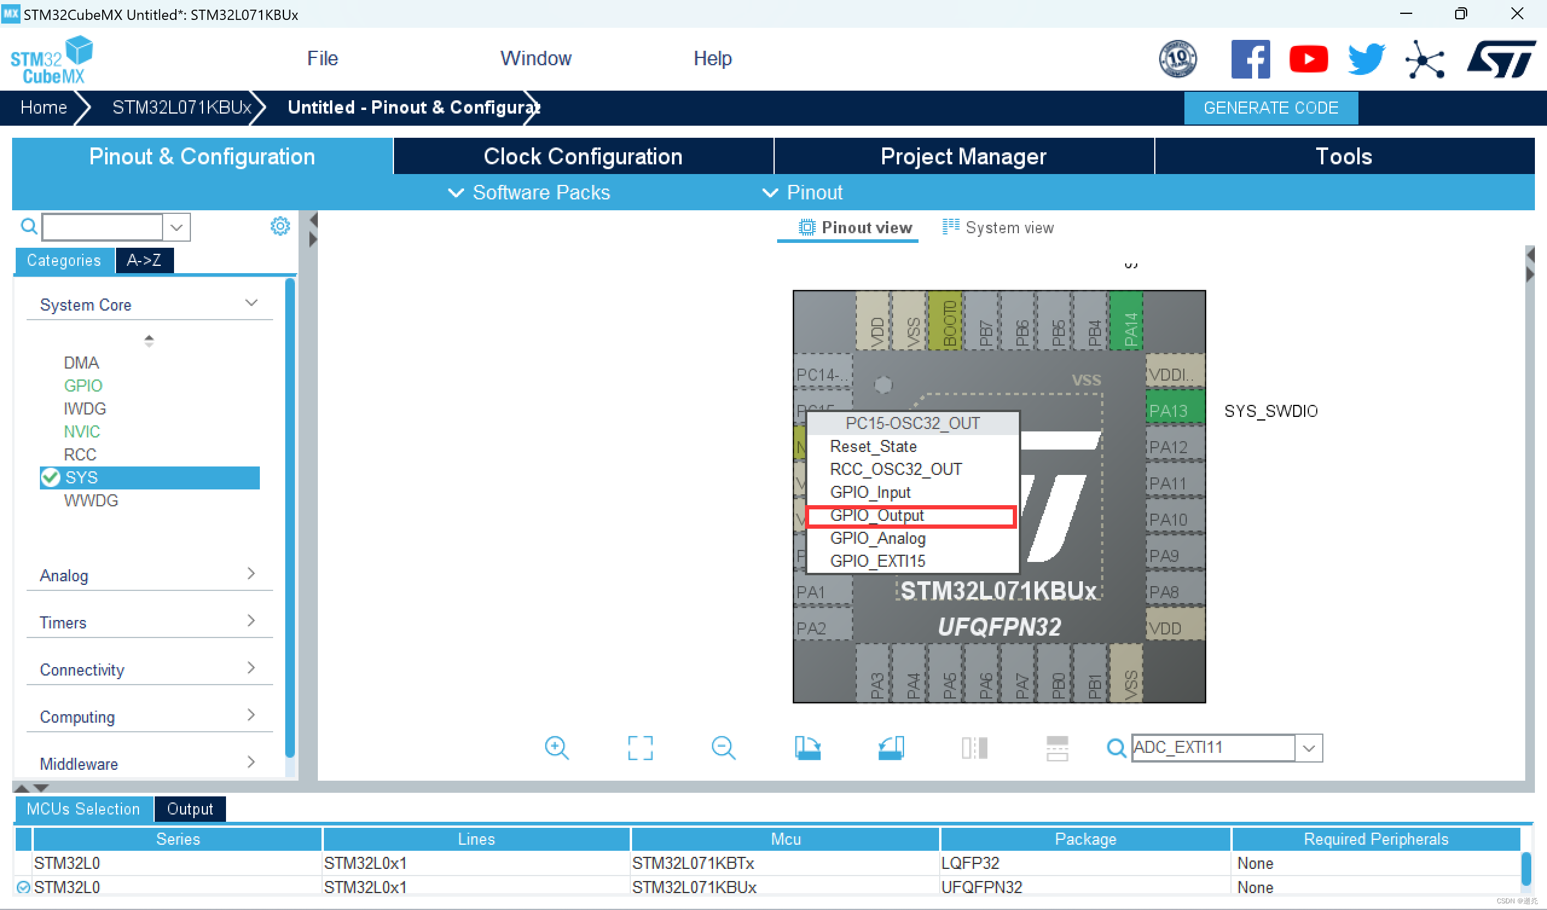Toggle the SYS green checkmark item
Viewport: 1547px width, 910px height.
point(50,477)
